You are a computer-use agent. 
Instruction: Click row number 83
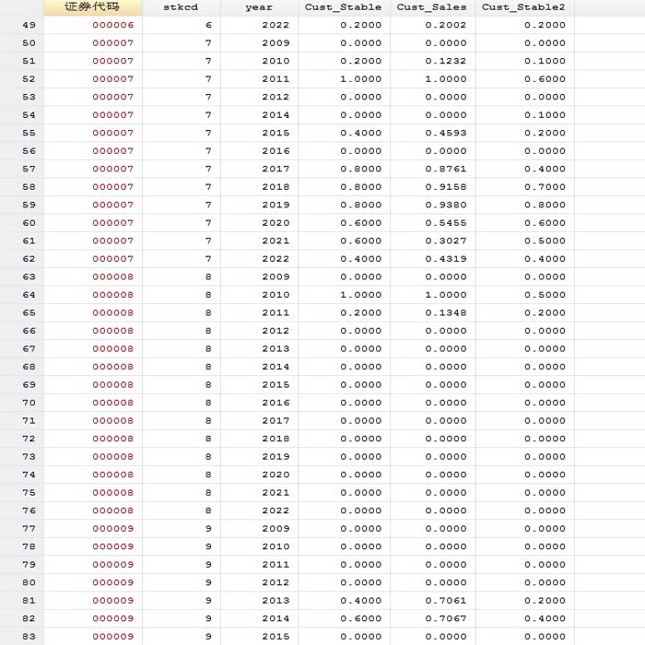point(28,637)
